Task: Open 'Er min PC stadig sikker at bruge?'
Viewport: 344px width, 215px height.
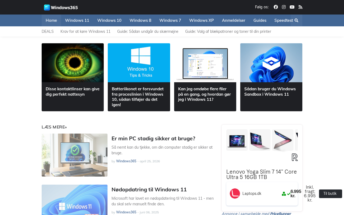Action: coord(153,138)
